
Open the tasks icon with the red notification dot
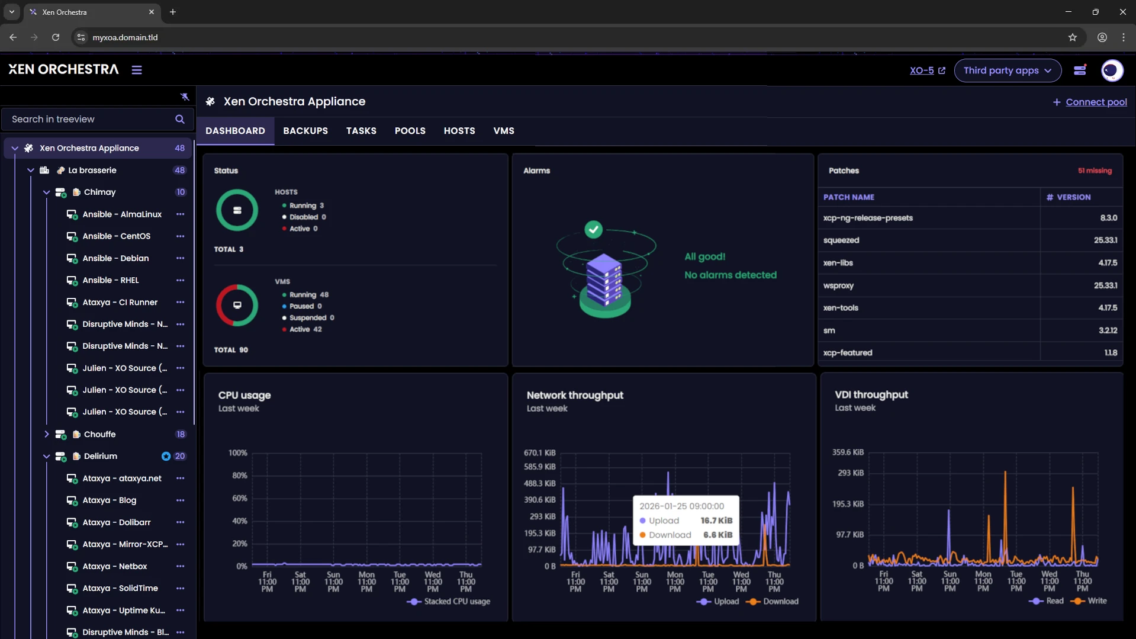(x=1080, y=70)
